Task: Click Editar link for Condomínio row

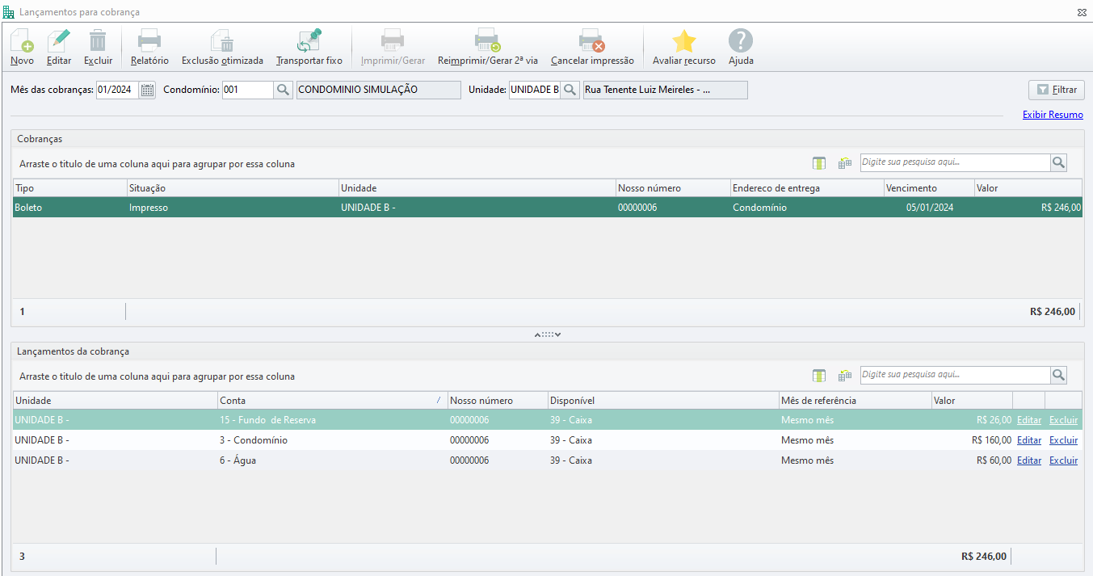Action: click(1029, 440)
